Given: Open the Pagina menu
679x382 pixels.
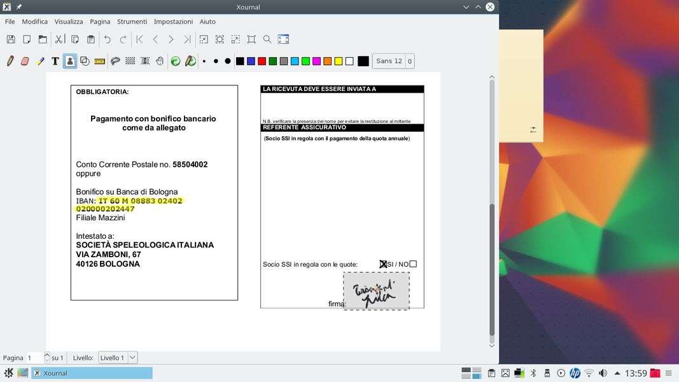Looking at the screenshot, I should pos(100,22).
